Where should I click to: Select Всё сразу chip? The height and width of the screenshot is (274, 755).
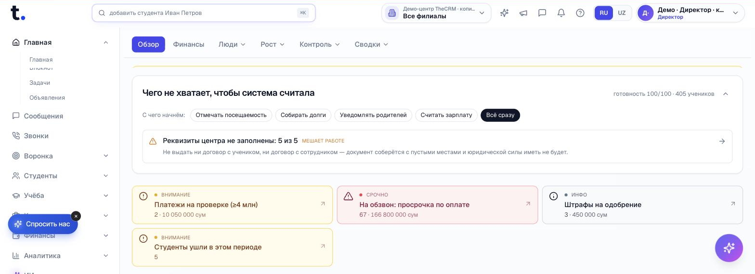pos(500,115)
